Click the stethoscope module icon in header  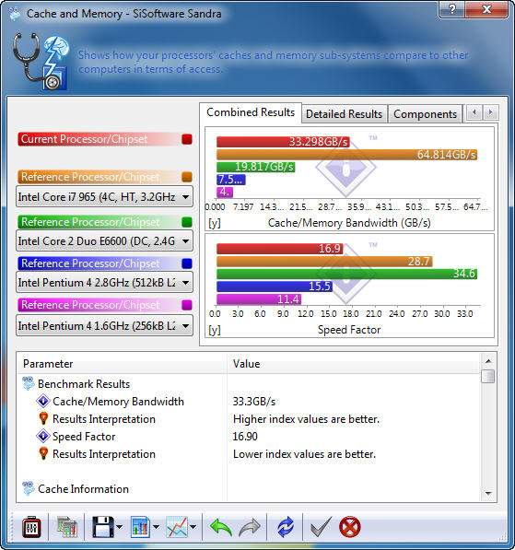[x=41, y=62]
